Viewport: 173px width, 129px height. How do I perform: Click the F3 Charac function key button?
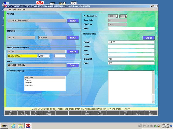point(36,113)
